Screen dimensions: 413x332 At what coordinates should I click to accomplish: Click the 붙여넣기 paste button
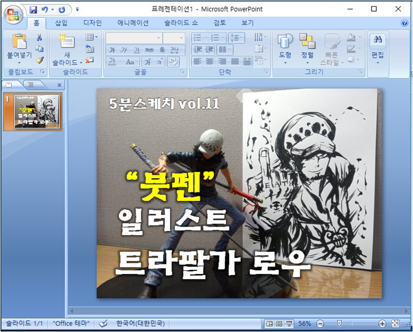tap(19, 45)
